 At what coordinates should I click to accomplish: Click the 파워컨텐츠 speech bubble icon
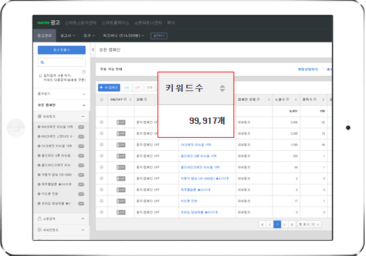point(40,230)
